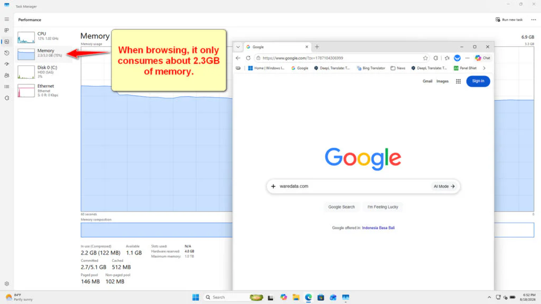
Task: Open first DeepL Translate bookmark
Action: click(332, 68)
